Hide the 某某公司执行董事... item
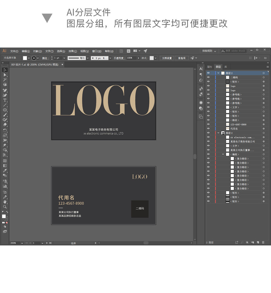 point(208,150)
